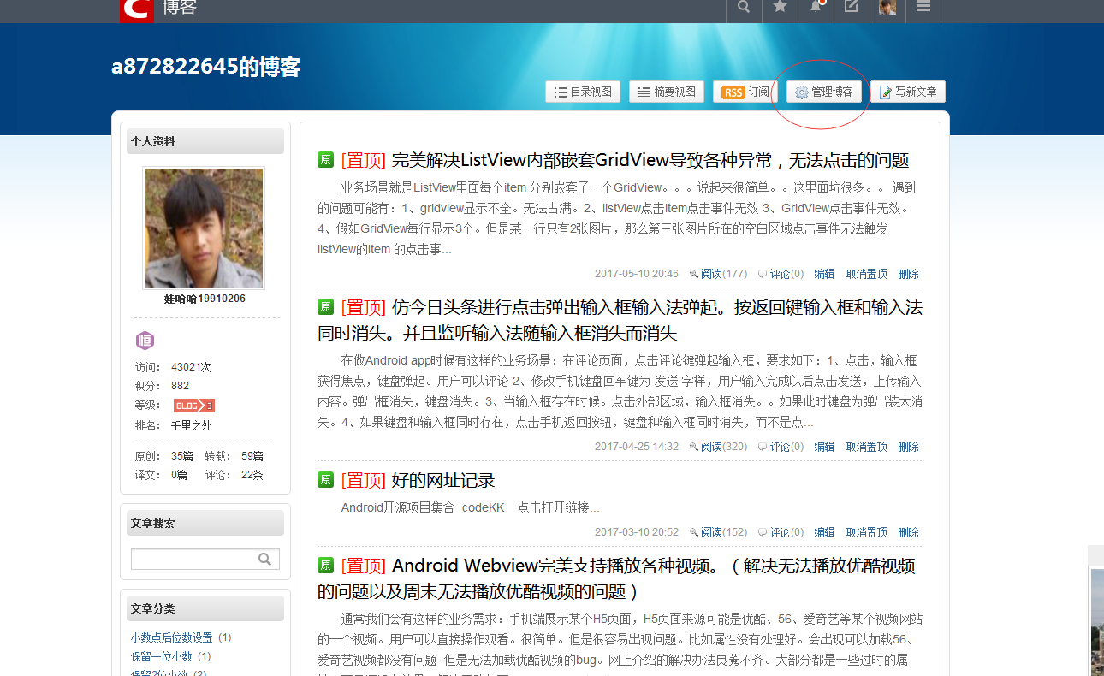
Task: Click the pencil write icon in top bar
Action: pyautogui.click(x=852, y=7)
